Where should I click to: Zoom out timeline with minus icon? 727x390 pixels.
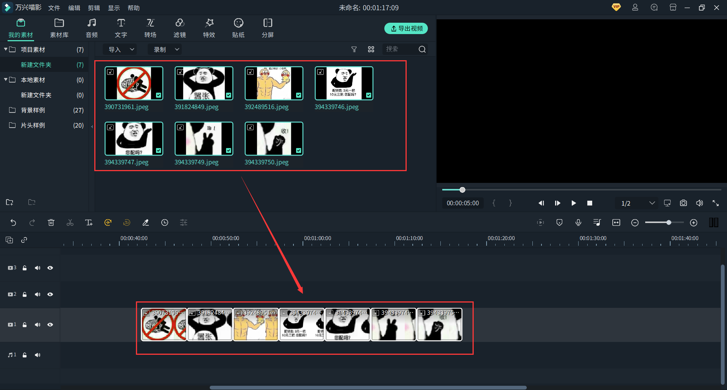(x=635, y=223)
